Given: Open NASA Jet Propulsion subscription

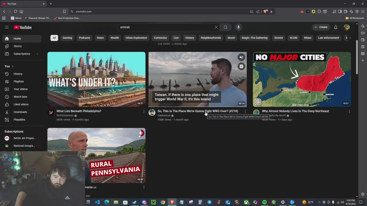Looking at the screenshot, I should [x=22, y=138].
